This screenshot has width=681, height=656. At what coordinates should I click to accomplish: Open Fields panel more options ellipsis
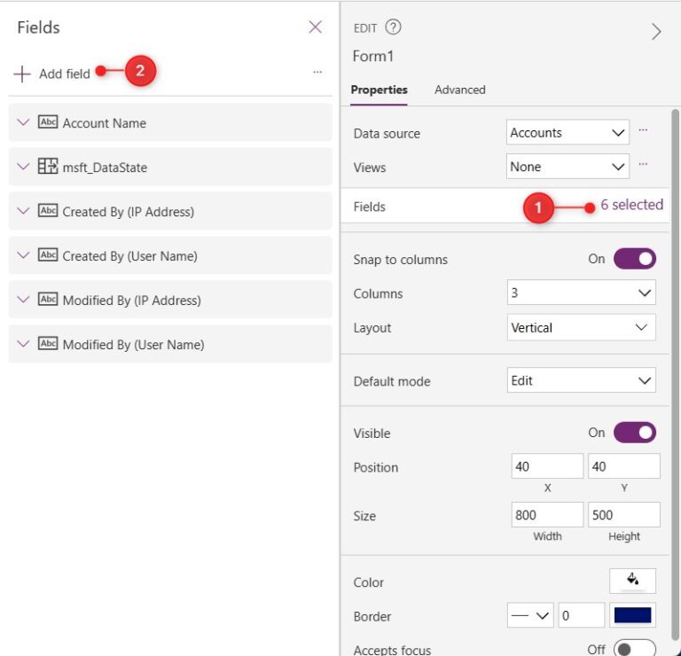[x=317, y=73]
